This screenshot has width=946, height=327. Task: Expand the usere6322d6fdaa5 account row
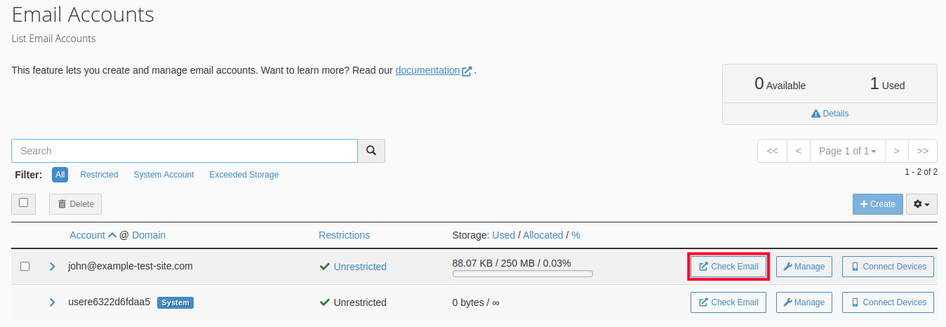[52, 302]
